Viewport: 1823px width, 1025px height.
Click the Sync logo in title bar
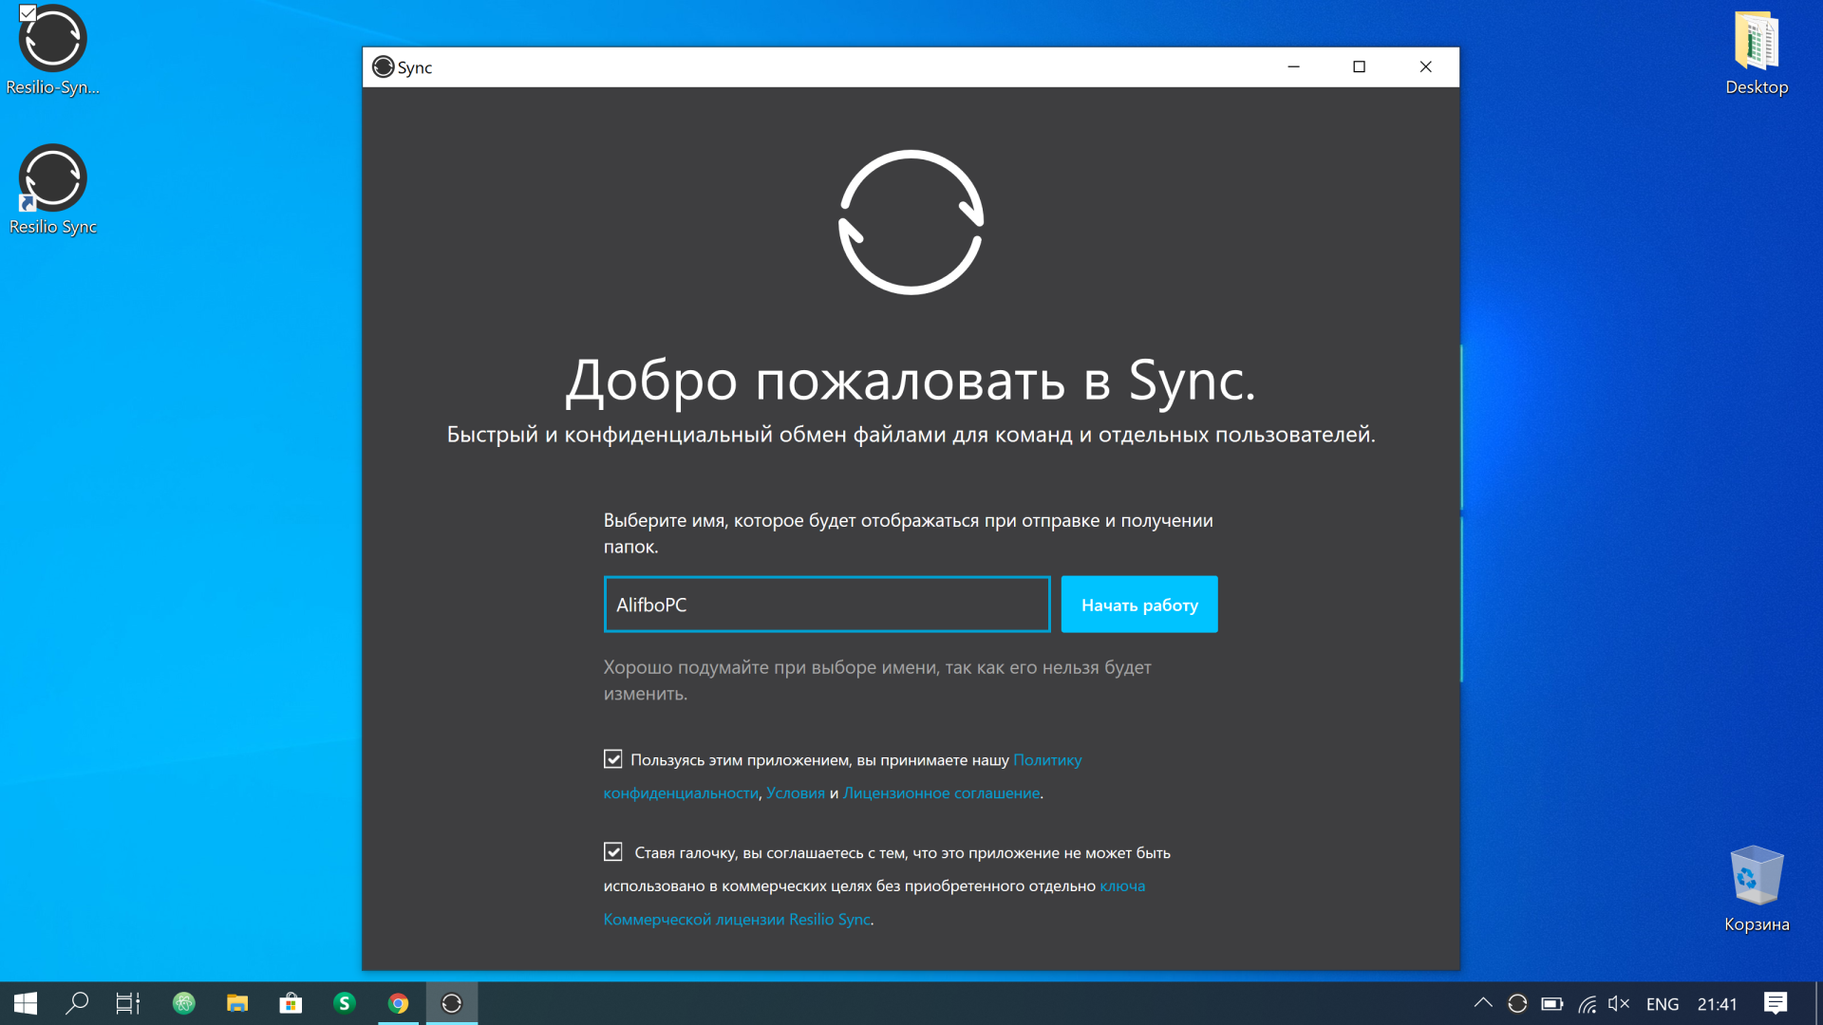384,67
